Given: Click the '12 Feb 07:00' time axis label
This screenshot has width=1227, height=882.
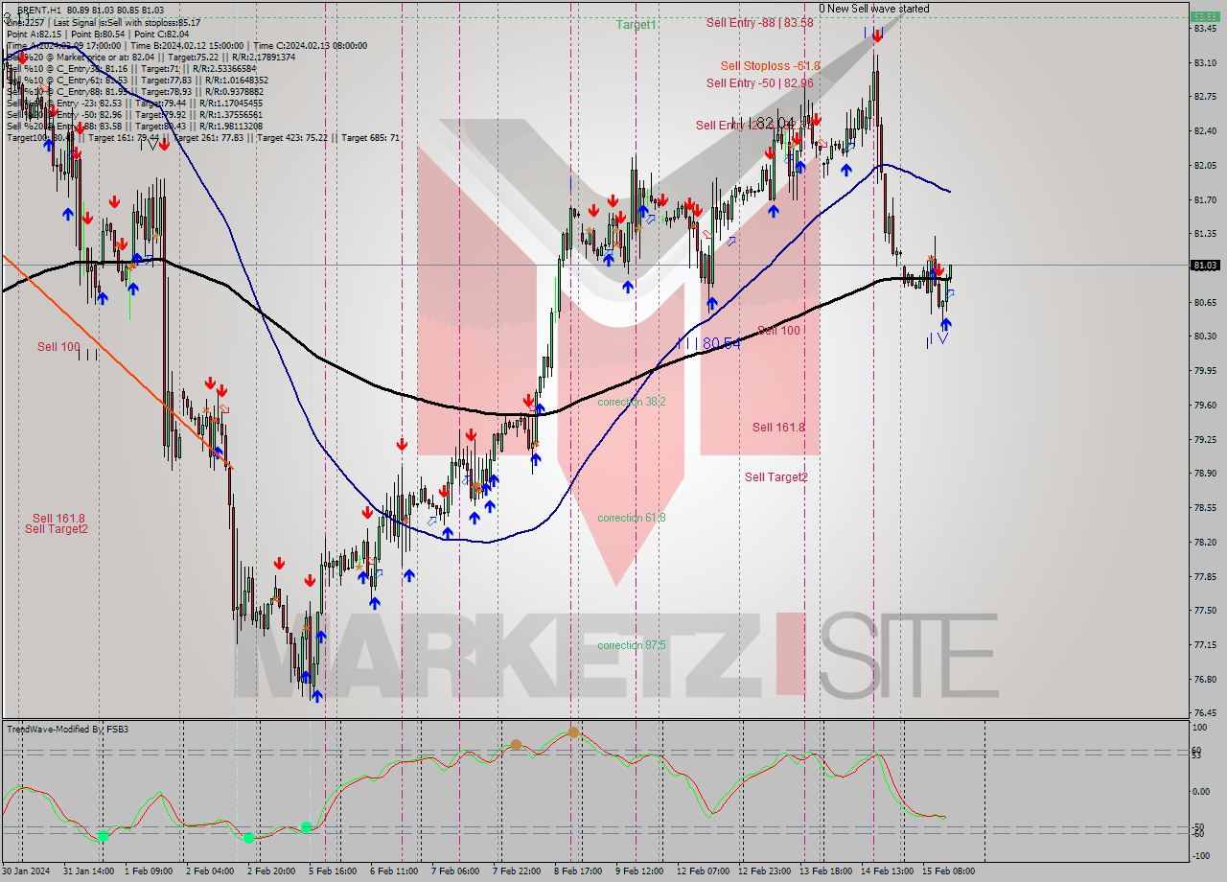Looking at the screenshot, I should click(703, 871).
